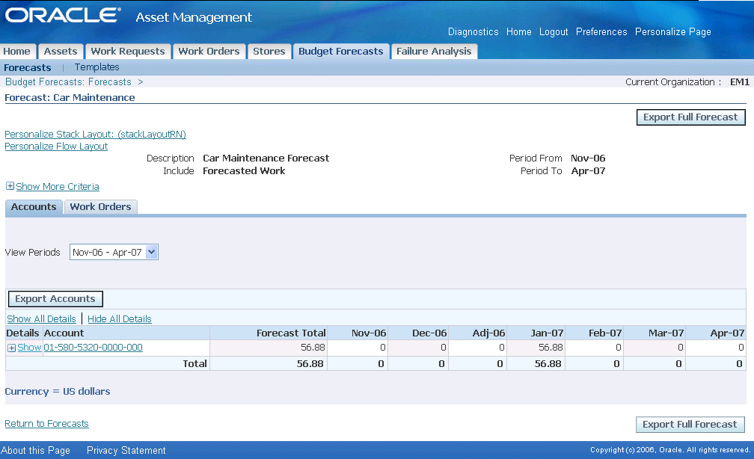Click the Details column header
The image size is (754, 459).
(x=22, y=333)
